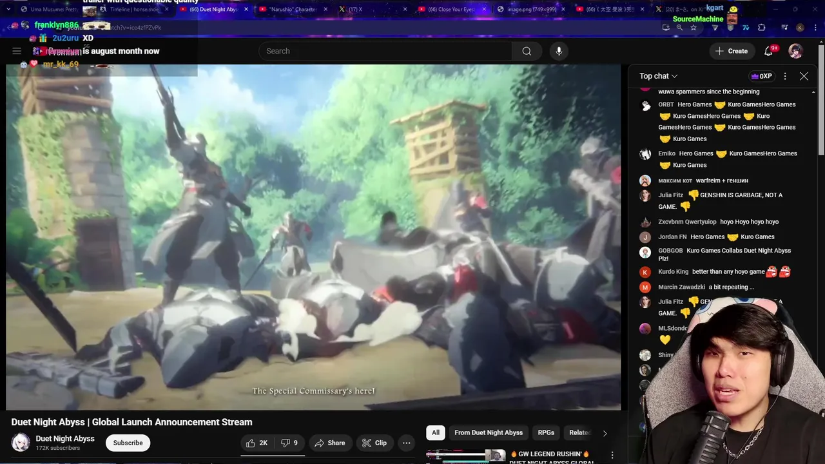This screenshot has height=464, width=825.
Task: Click the 0XP crown badge in chat
Action: 761,76
